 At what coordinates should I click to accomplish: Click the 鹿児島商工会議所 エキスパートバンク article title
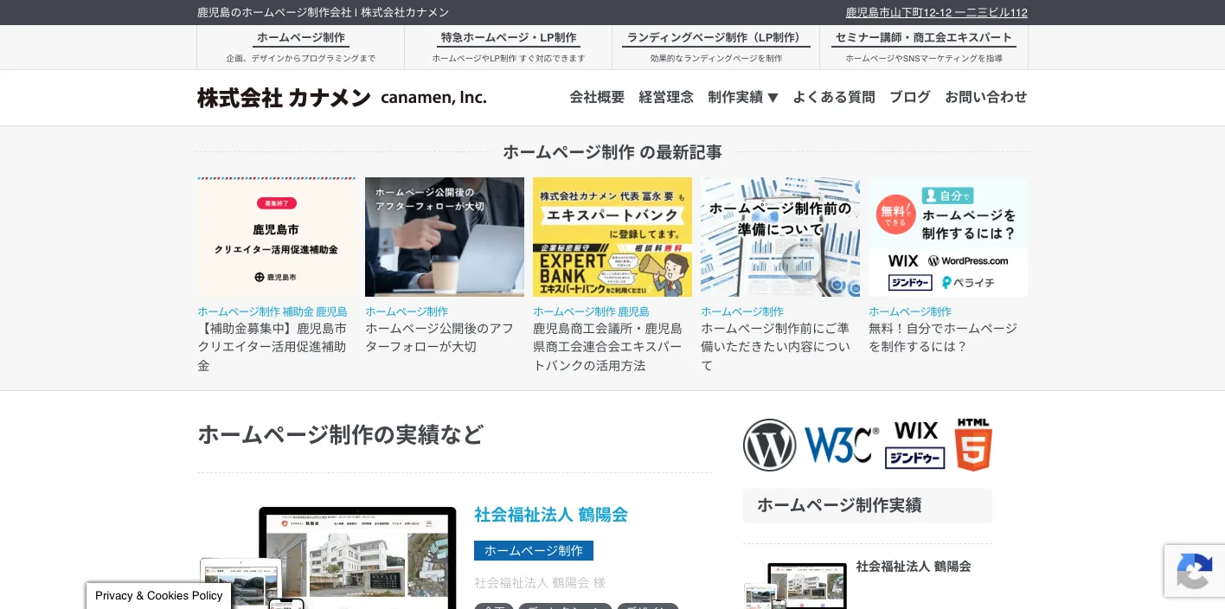(x=608, y=347)
